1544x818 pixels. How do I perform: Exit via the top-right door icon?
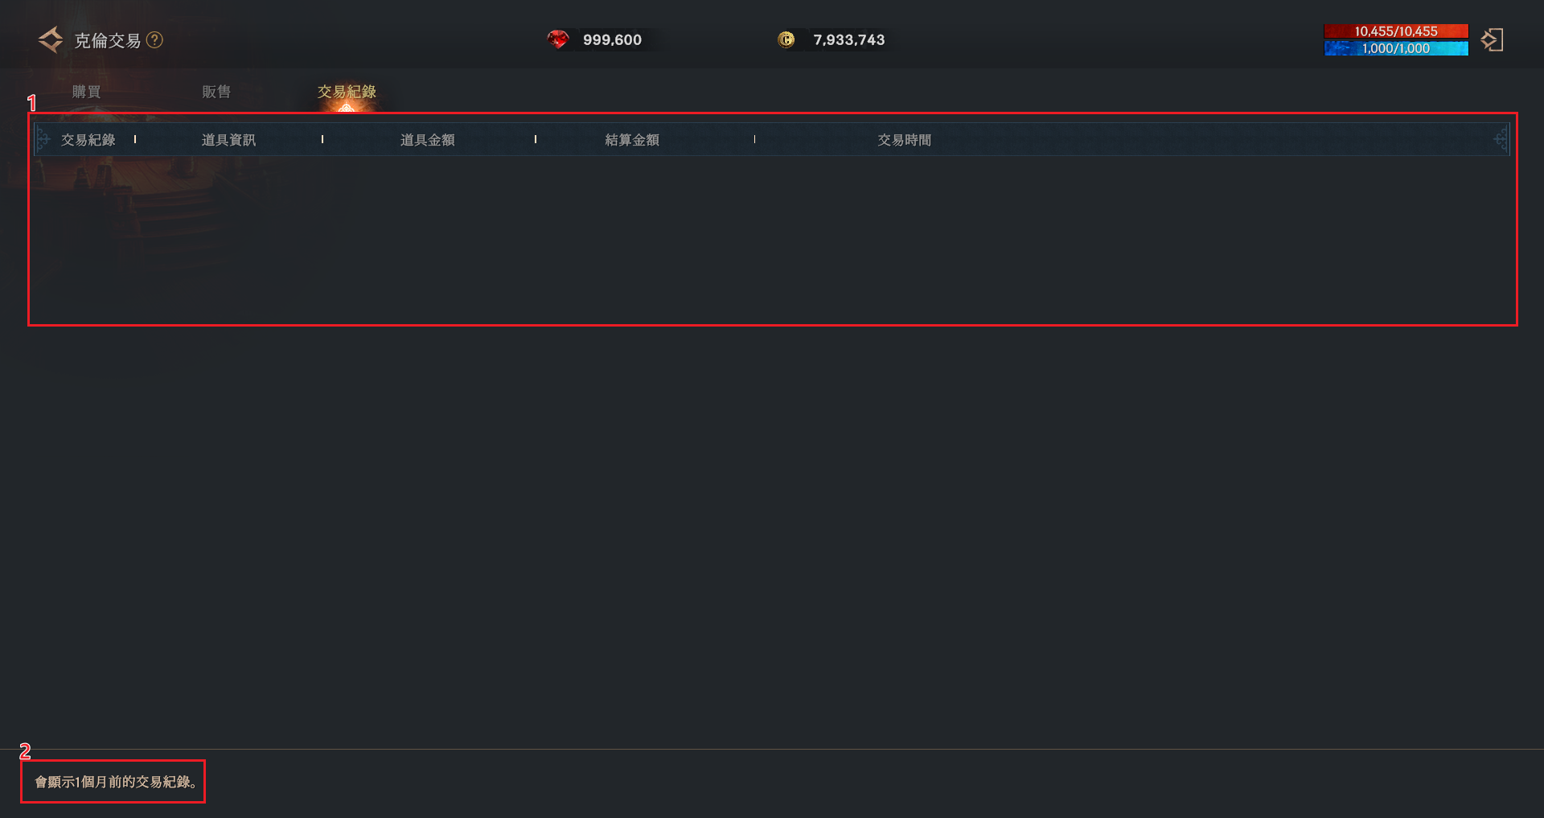tap(1492, 40)
